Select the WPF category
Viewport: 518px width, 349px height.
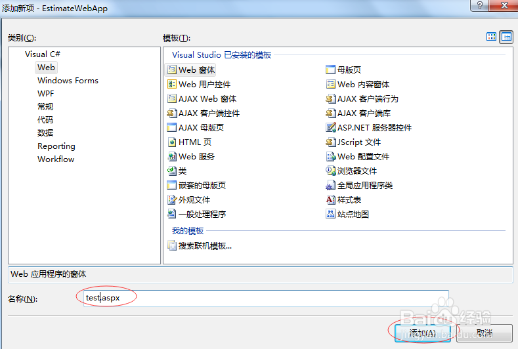[45, 93]
